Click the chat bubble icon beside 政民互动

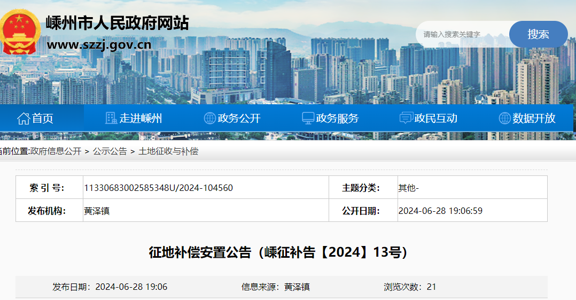click(x=407, y=118)
